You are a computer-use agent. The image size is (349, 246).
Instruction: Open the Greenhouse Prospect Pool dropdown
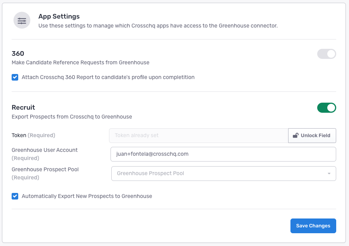coord(224,174)
